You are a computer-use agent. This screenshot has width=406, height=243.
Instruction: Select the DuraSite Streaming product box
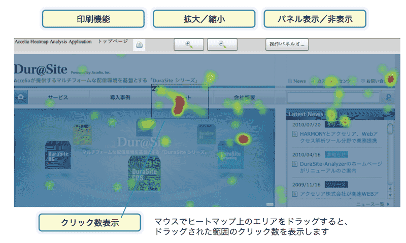point(231,155)
